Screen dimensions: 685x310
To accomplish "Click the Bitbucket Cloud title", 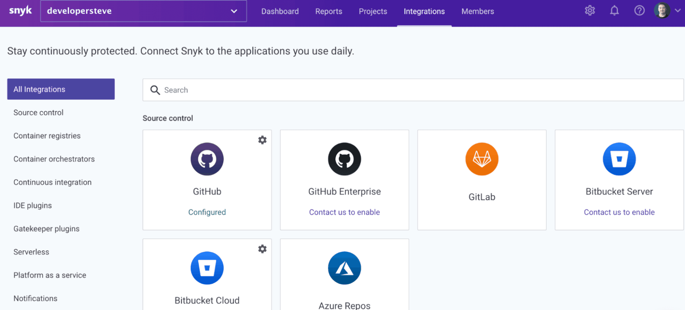I will point(207,300).
